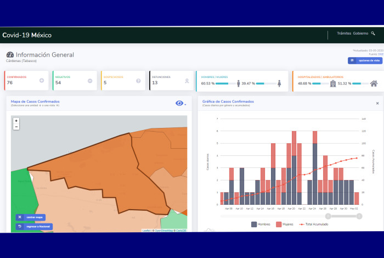Click the centrar mapa button
Viewport: 384px width, 258px height.
click(x=31, y=217)
